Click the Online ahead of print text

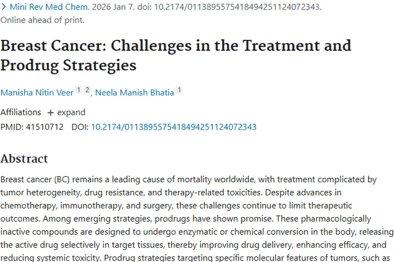[42, 20]
